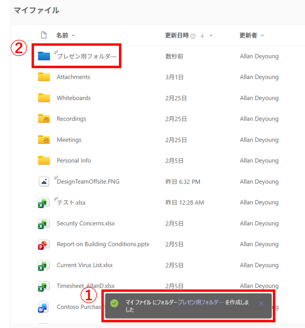Open the 更新日時 column dropdown chevron
305x328 pixels.
[211, 36]
